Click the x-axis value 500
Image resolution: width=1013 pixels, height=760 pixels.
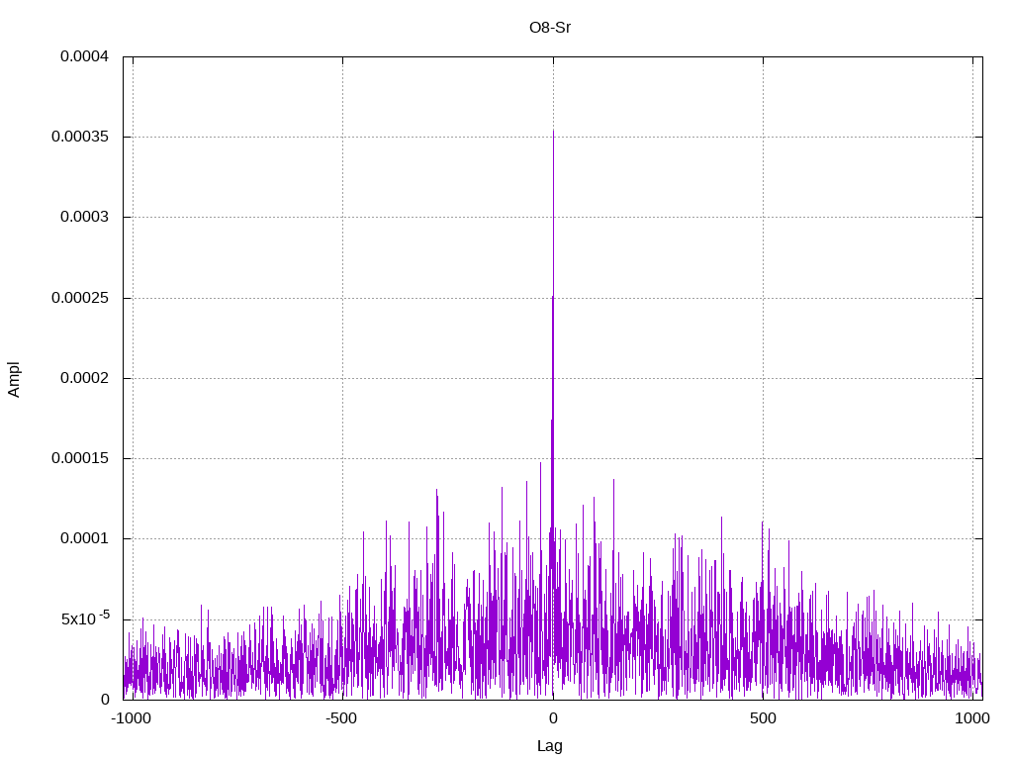pyautogui.click(x=763, y=718)
